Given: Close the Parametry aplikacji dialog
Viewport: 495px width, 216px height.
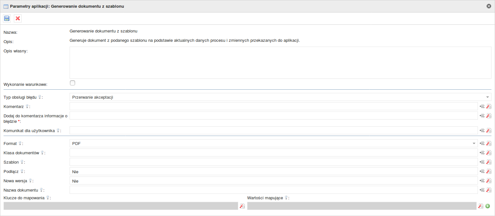Looking at the screenshot, I should 489,6.
